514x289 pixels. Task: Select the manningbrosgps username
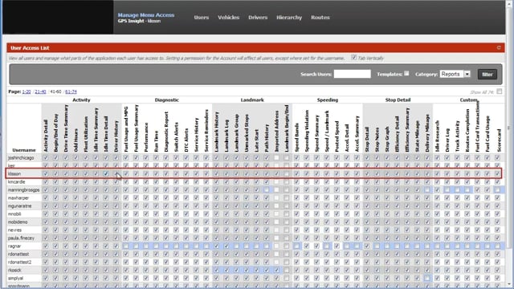tap(23, 189)
